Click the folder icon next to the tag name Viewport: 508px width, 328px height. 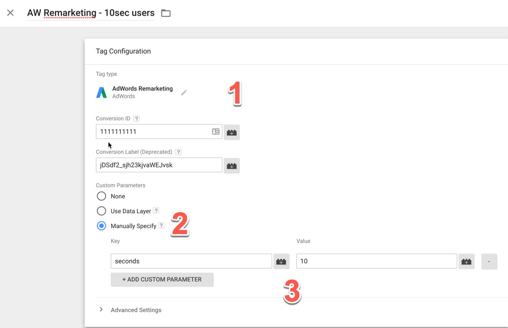point(166,13)
